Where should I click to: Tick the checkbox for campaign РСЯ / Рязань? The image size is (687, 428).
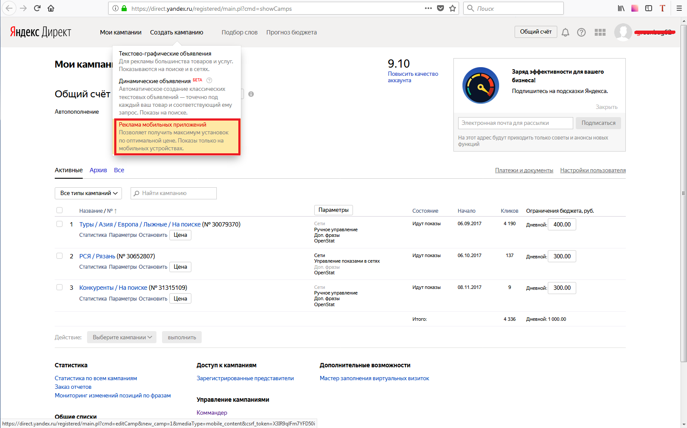click(59, 256)
